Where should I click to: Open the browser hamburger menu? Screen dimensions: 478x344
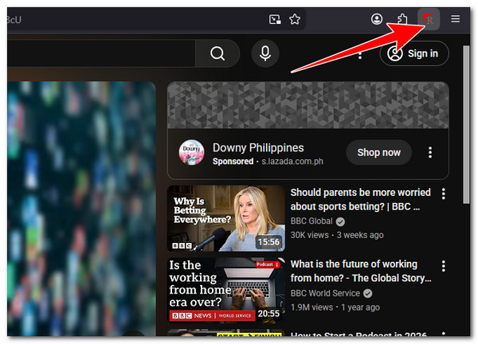pos(456,19)
